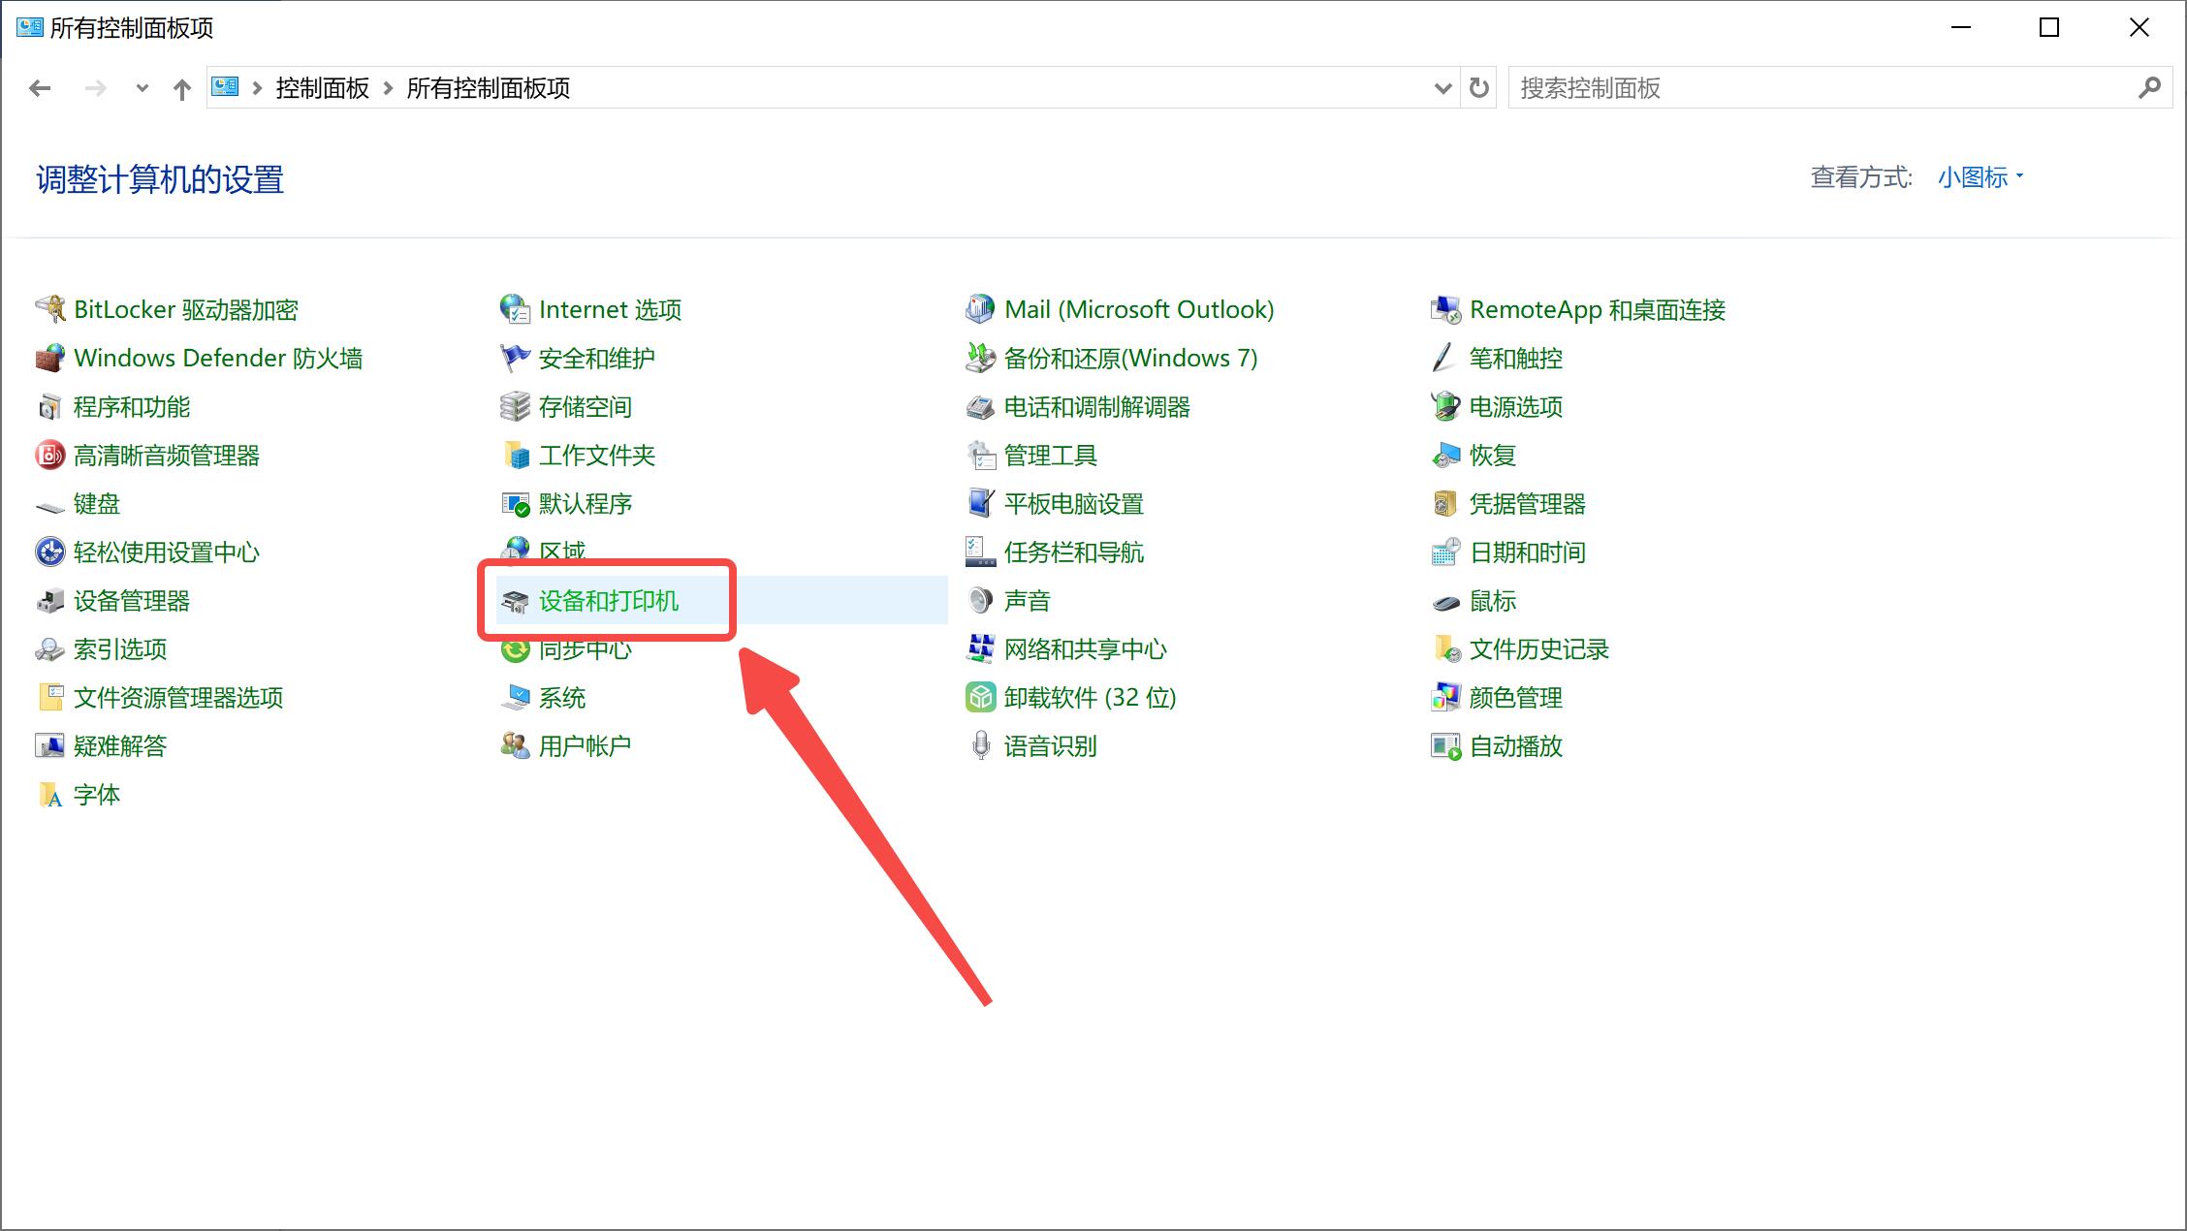Open the 电源选项 power icon
2187x1231 pixels.
1445,406
